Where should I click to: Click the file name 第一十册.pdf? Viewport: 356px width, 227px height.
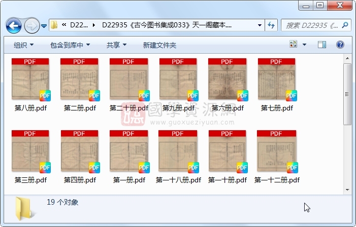(x=228, y=180)
